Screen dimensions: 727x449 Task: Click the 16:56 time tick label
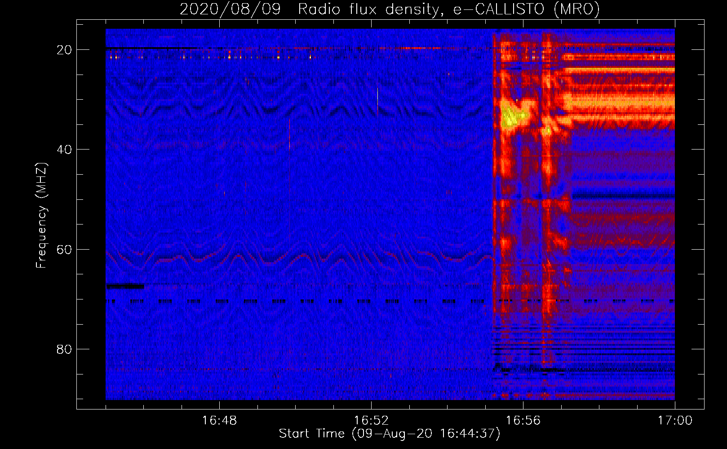(523, 421)
